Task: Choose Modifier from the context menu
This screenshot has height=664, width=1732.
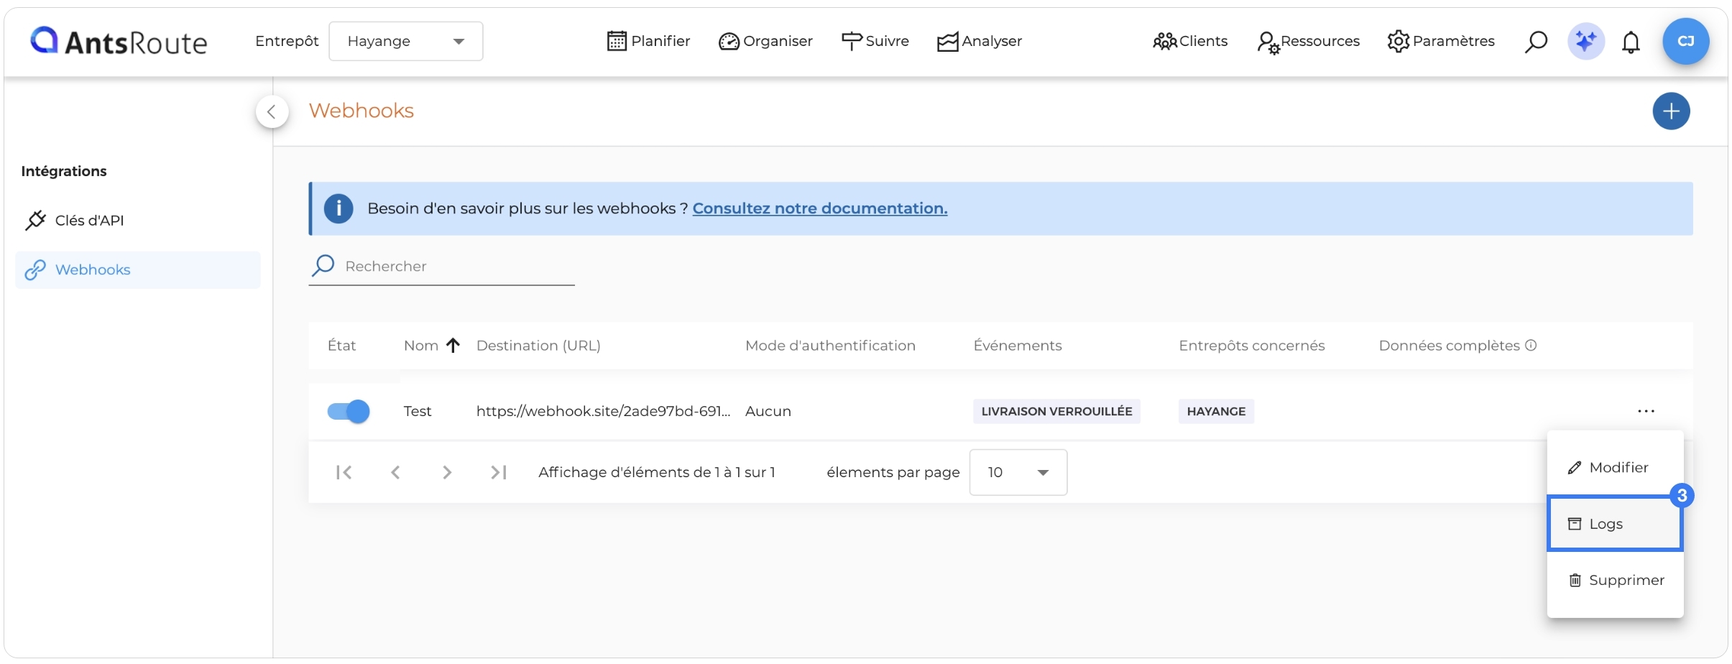Action: (1615, 467)
